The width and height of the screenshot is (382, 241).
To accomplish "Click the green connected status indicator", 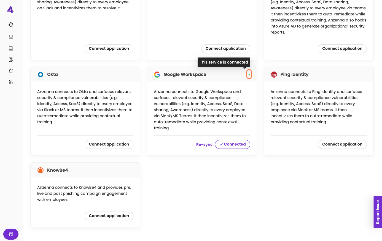I will click(249, 75).
